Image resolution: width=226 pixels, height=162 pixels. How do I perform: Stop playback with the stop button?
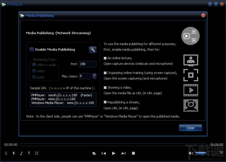(133, 153)
